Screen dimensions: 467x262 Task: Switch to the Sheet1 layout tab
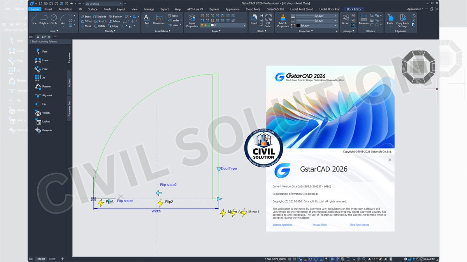[53, 259]
